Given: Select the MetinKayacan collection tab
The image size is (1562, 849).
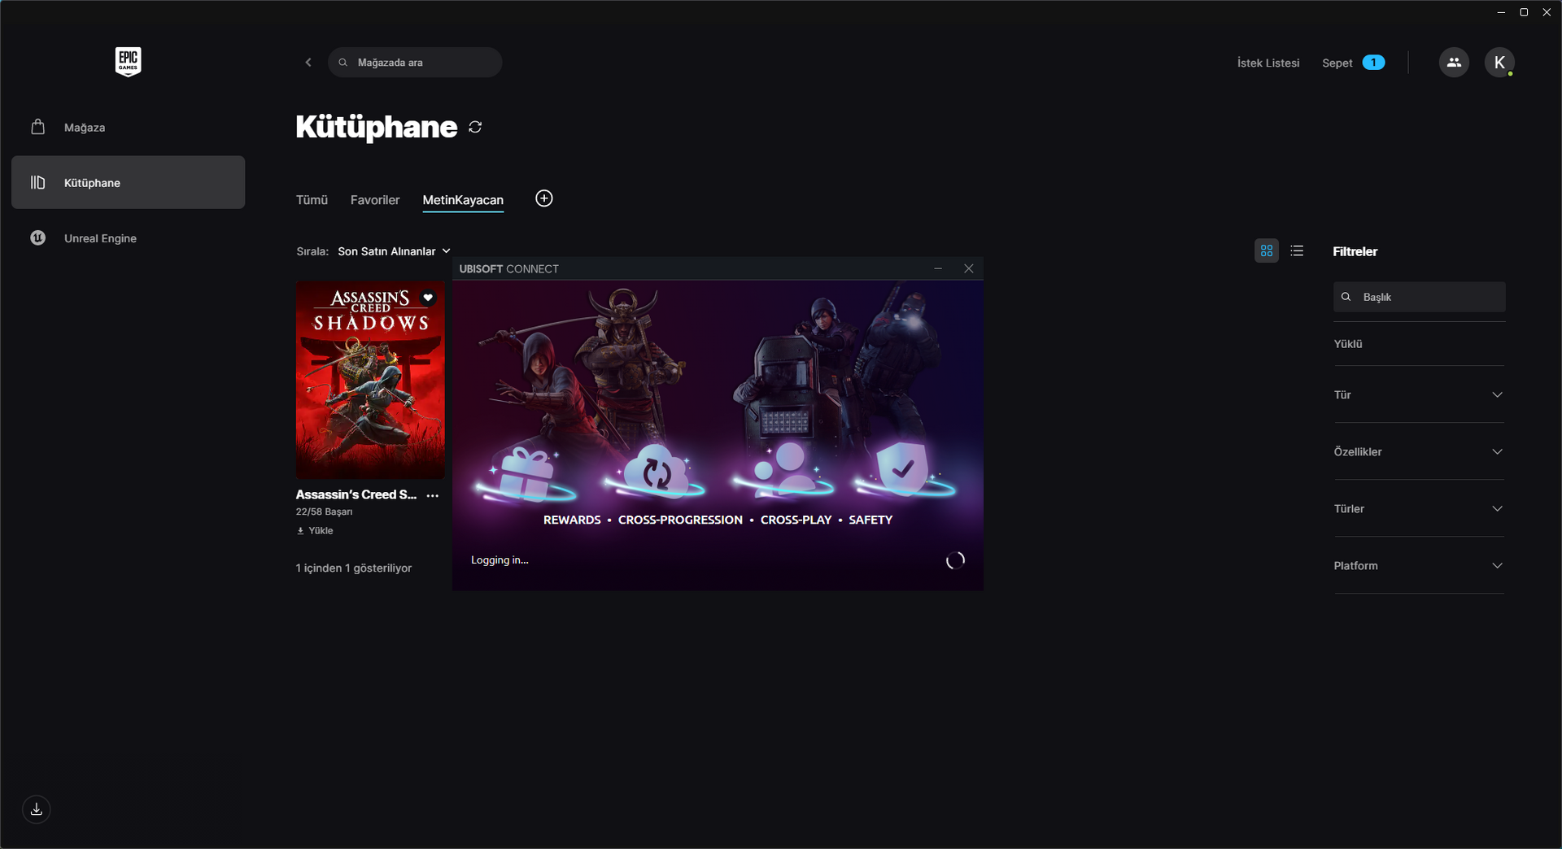Looking at the screenshot, I should coord(463,200).
